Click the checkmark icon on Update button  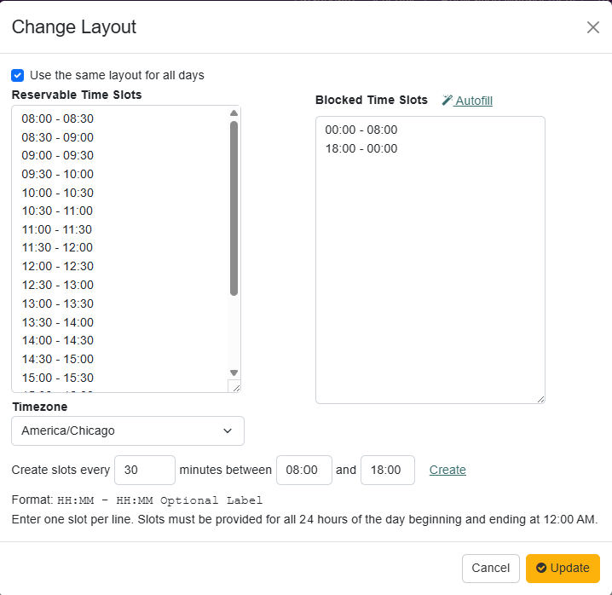pos(541,569)
